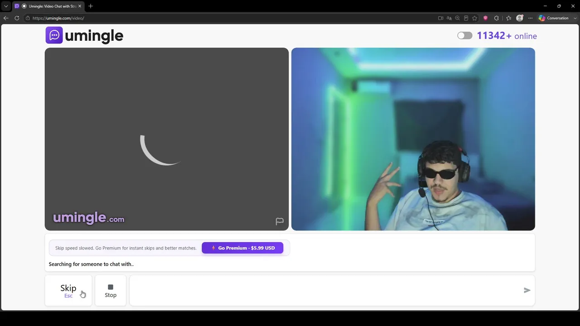Report the stranger with the flag icon
The height and width of the screenshot is (326, 580).
tap(280, 221)
